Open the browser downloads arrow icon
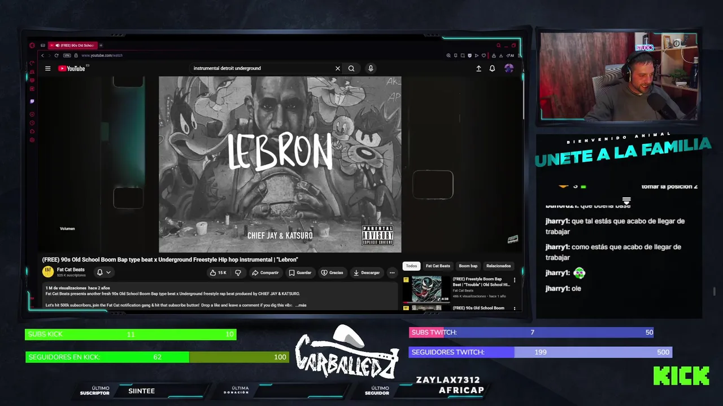The height and width of the screenshot is (406, 723). (x=501, y=55)
